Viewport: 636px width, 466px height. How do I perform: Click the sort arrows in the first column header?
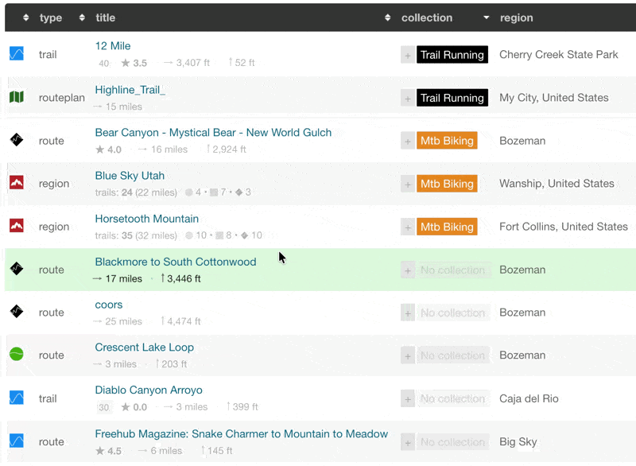(x=26, y=17)
